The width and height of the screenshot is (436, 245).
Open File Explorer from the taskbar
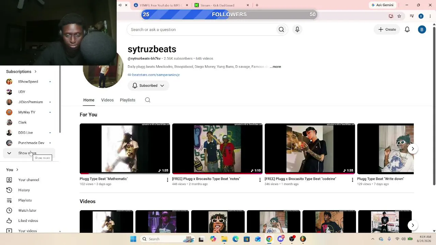pos(224,239)
